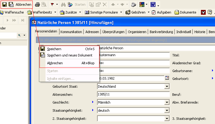Open the 2. Staatsangehörigkeit dropdown
The image size is (215, 124).
pos(167,119)
